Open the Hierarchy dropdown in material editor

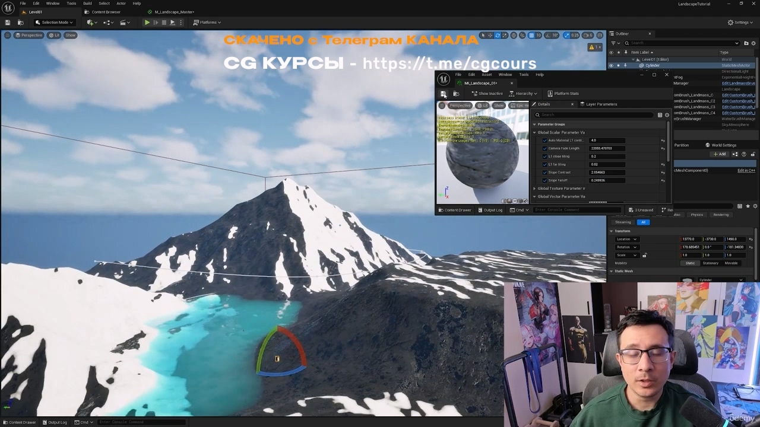523,94
